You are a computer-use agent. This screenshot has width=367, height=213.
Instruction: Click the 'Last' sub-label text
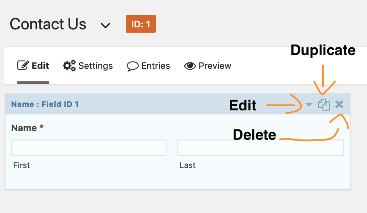187,165
